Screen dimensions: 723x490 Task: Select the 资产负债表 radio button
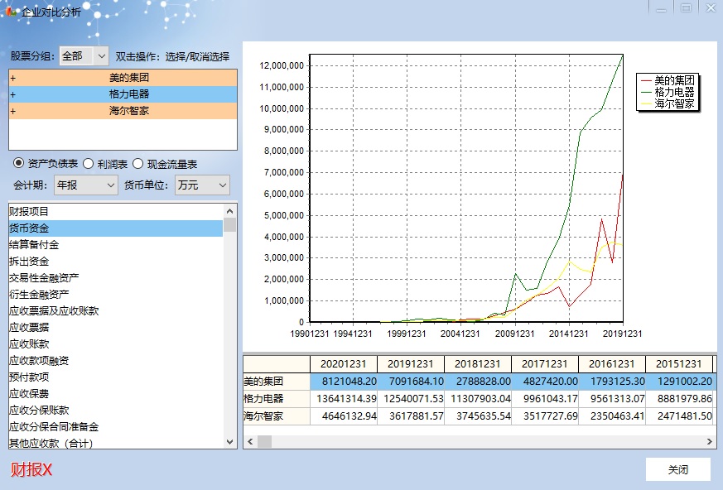coord(18,164)
